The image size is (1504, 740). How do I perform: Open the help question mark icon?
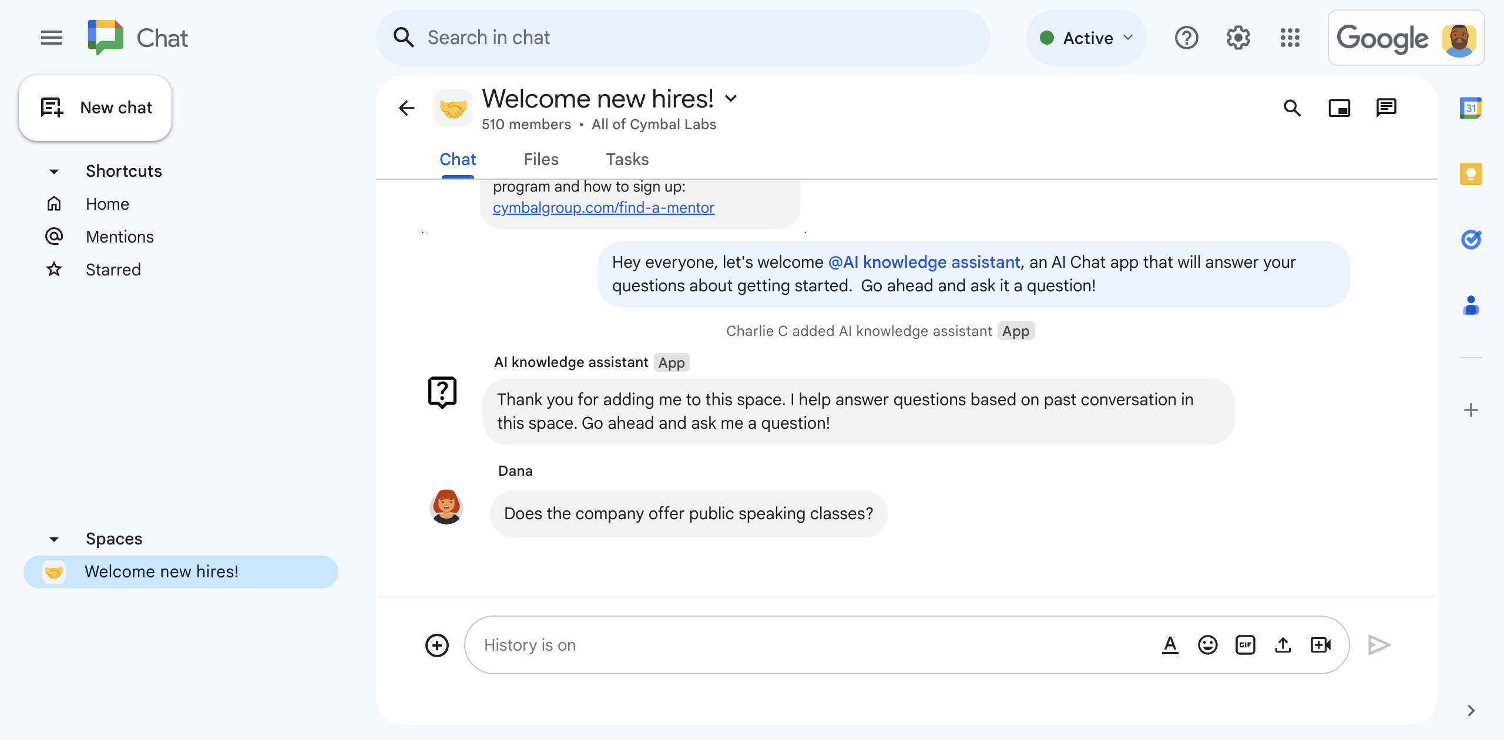[x=1187, y=38]
